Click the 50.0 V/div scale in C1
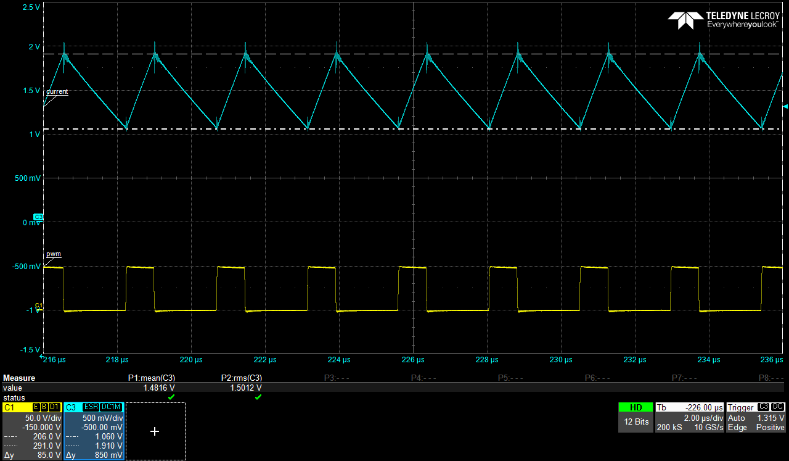Viewport: 789px width, 461px height. (43, 418)
